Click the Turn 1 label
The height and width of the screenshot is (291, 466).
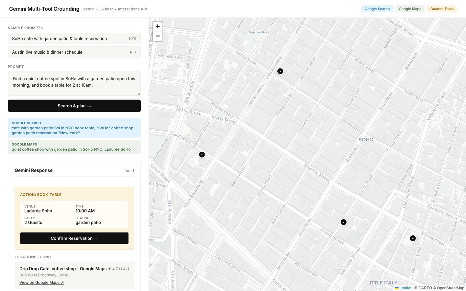tap(129, 170)
